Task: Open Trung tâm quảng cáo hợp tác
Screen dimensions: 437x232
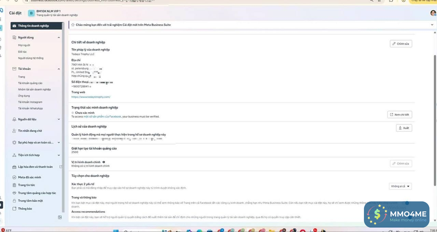Action: click(x=37, y=193)
